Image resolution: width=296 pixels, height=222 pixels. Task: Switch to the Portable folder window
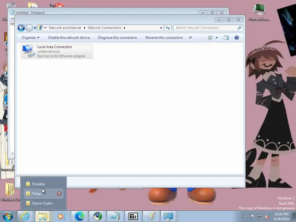(x=44, y=184)
